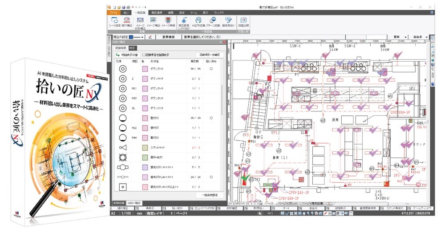Toggle 拾い済み circle in first ダウンライト row
Screen dimensions: 445x232
[211, 69]
